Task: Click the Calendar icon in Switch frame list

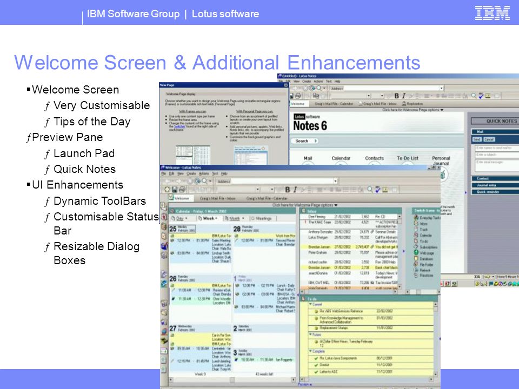Action: pos(416,235)
